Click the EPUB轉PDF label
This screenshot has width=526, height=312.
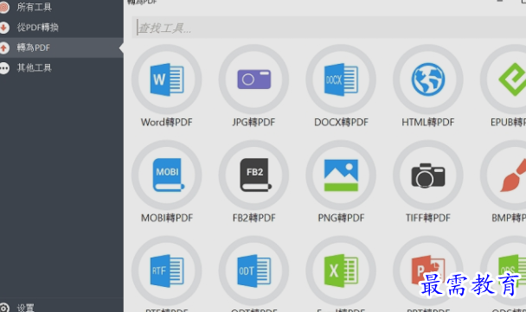coord(508,123)
